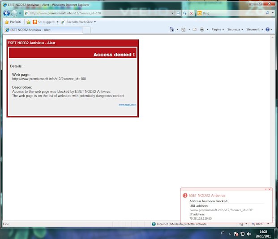Close the ESET NOD32 notification popup
Image resolution: width=278 pixels, height=239 pixels.
pyautogui.click(x=269, y=189)
